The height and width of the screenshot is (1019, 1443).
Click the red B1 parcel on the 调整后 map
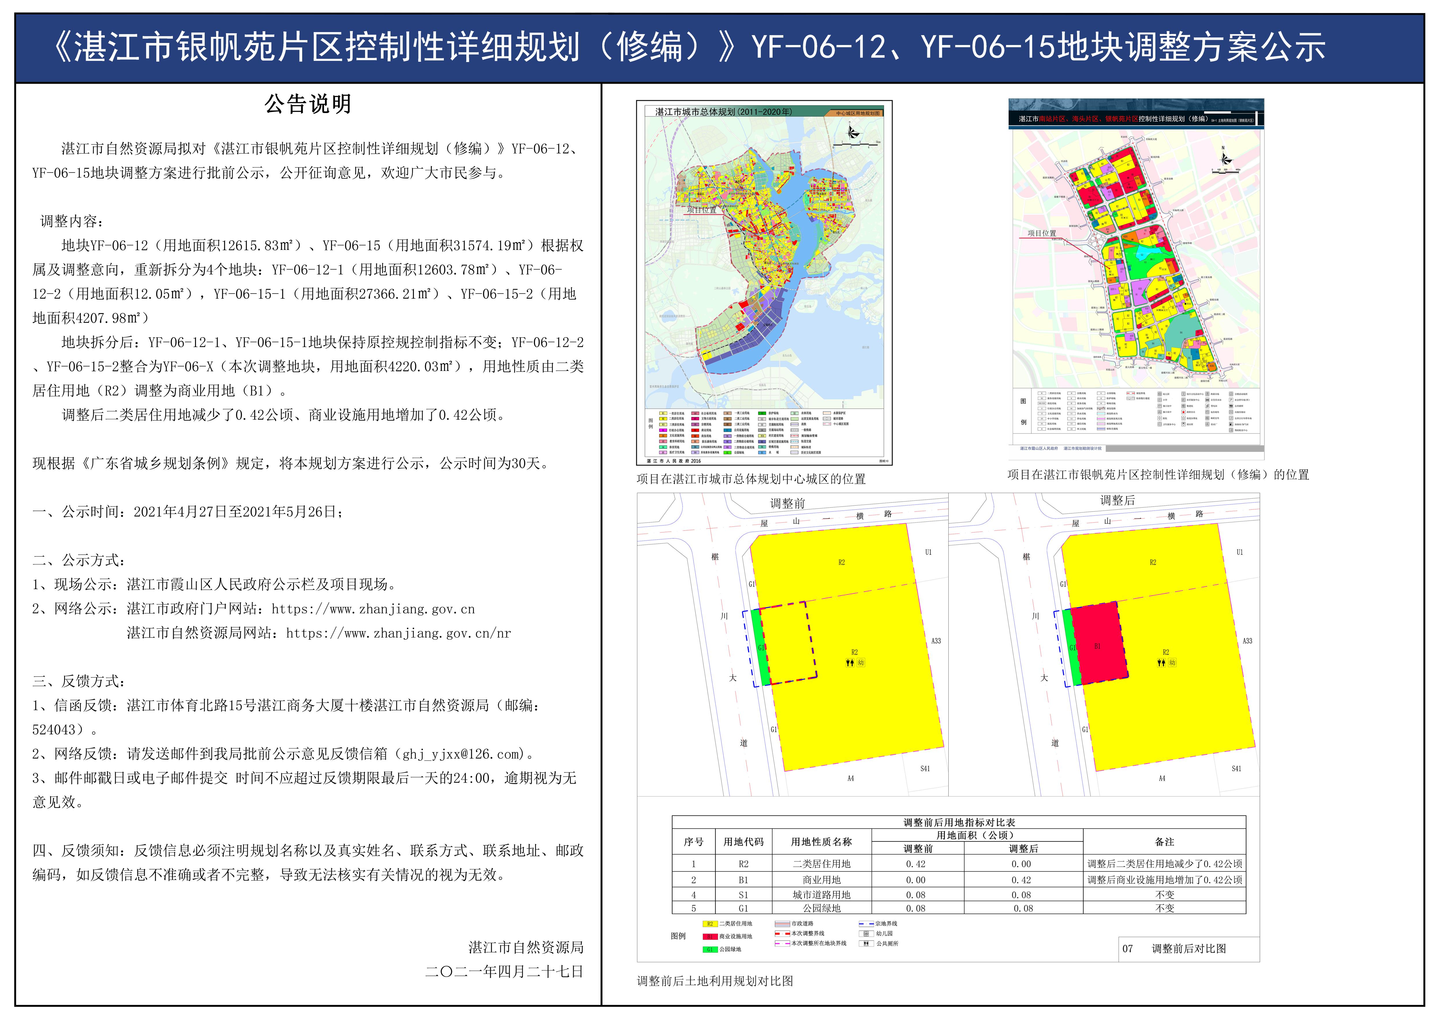(1099, 644)
